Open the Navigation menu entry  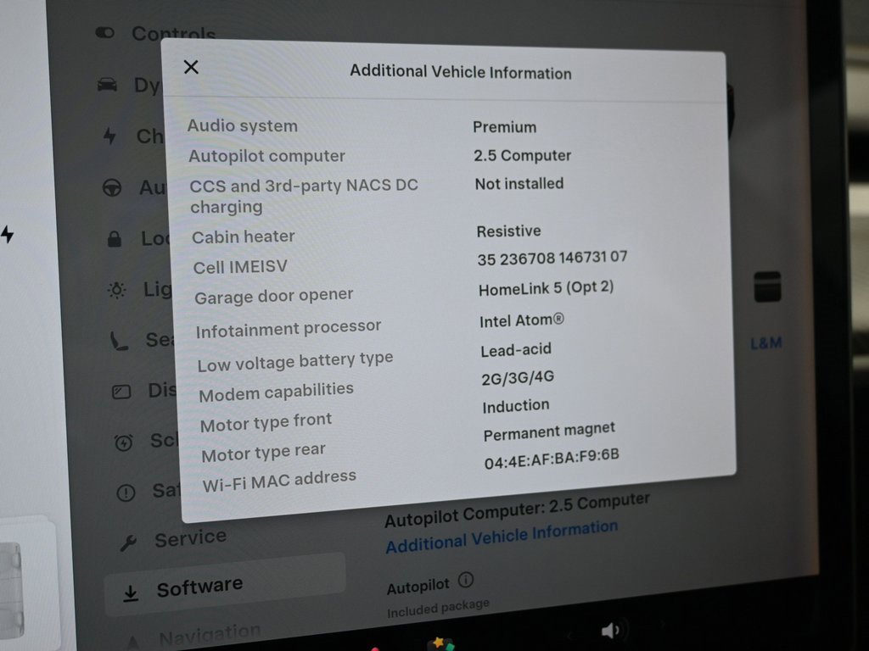point(210,632)
